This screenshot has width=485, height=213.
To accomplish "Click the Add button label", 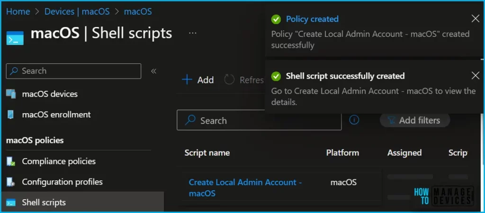I will (206, 80).
